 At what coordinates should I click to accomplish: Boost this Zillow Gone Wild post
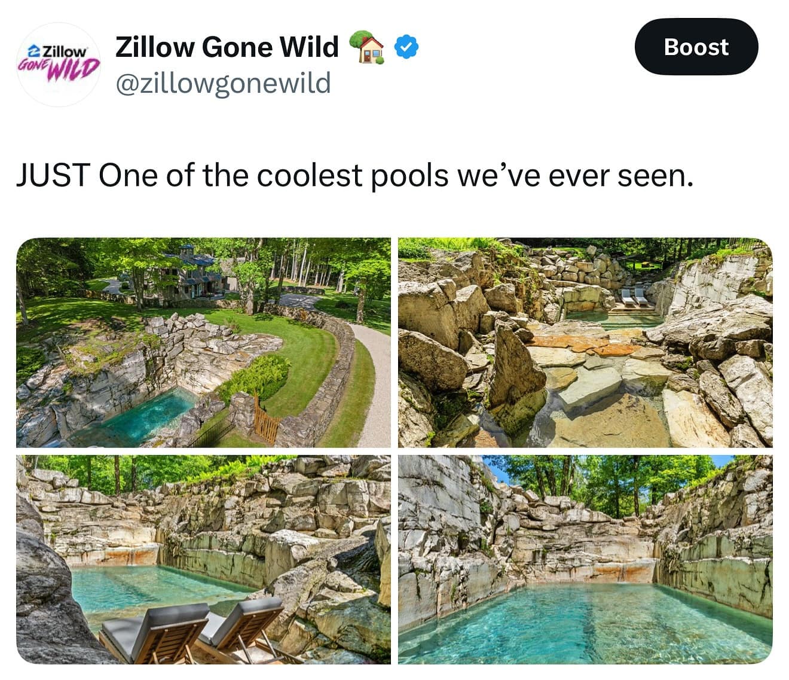[696, 47]
